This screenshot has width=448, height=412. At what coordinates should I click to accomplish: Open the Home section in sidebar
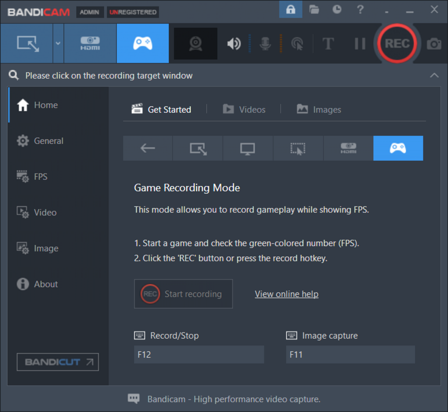click(58, 105)
